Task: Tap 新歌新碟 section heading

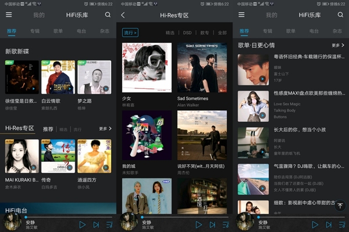Action: click(x=17, y=52)
